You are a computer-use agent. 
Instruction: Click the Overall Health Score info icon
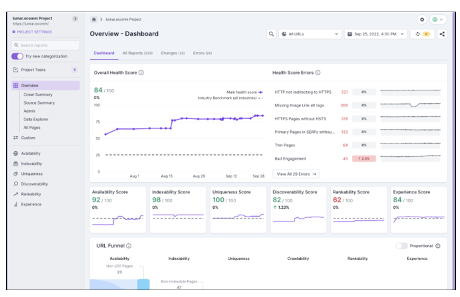[141, 72]
